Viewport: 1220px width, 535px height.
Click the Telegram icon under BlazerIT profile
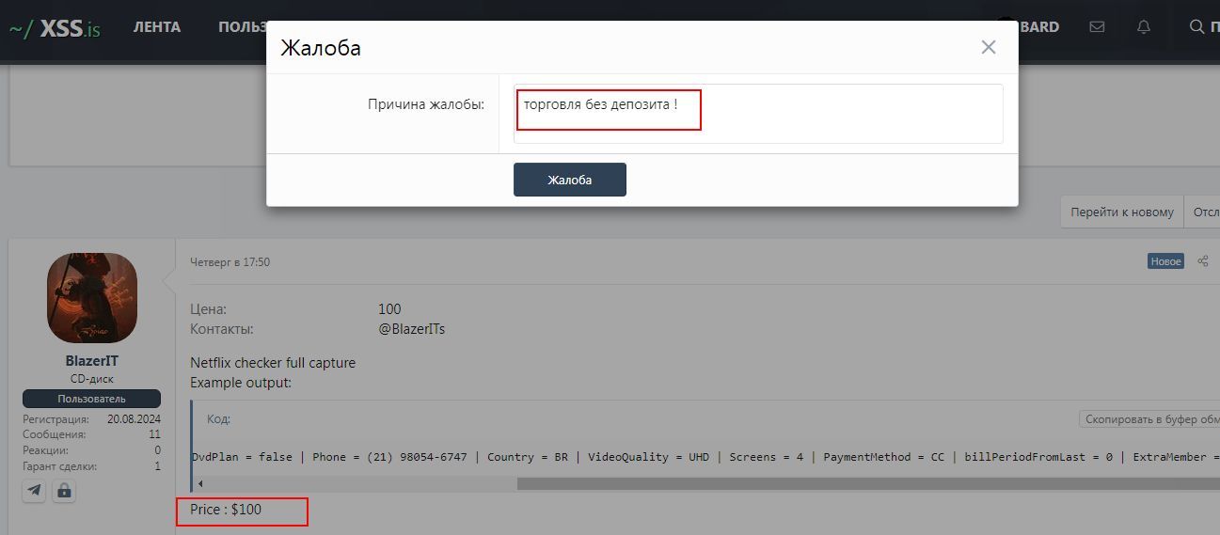click(x=34, y=490)
